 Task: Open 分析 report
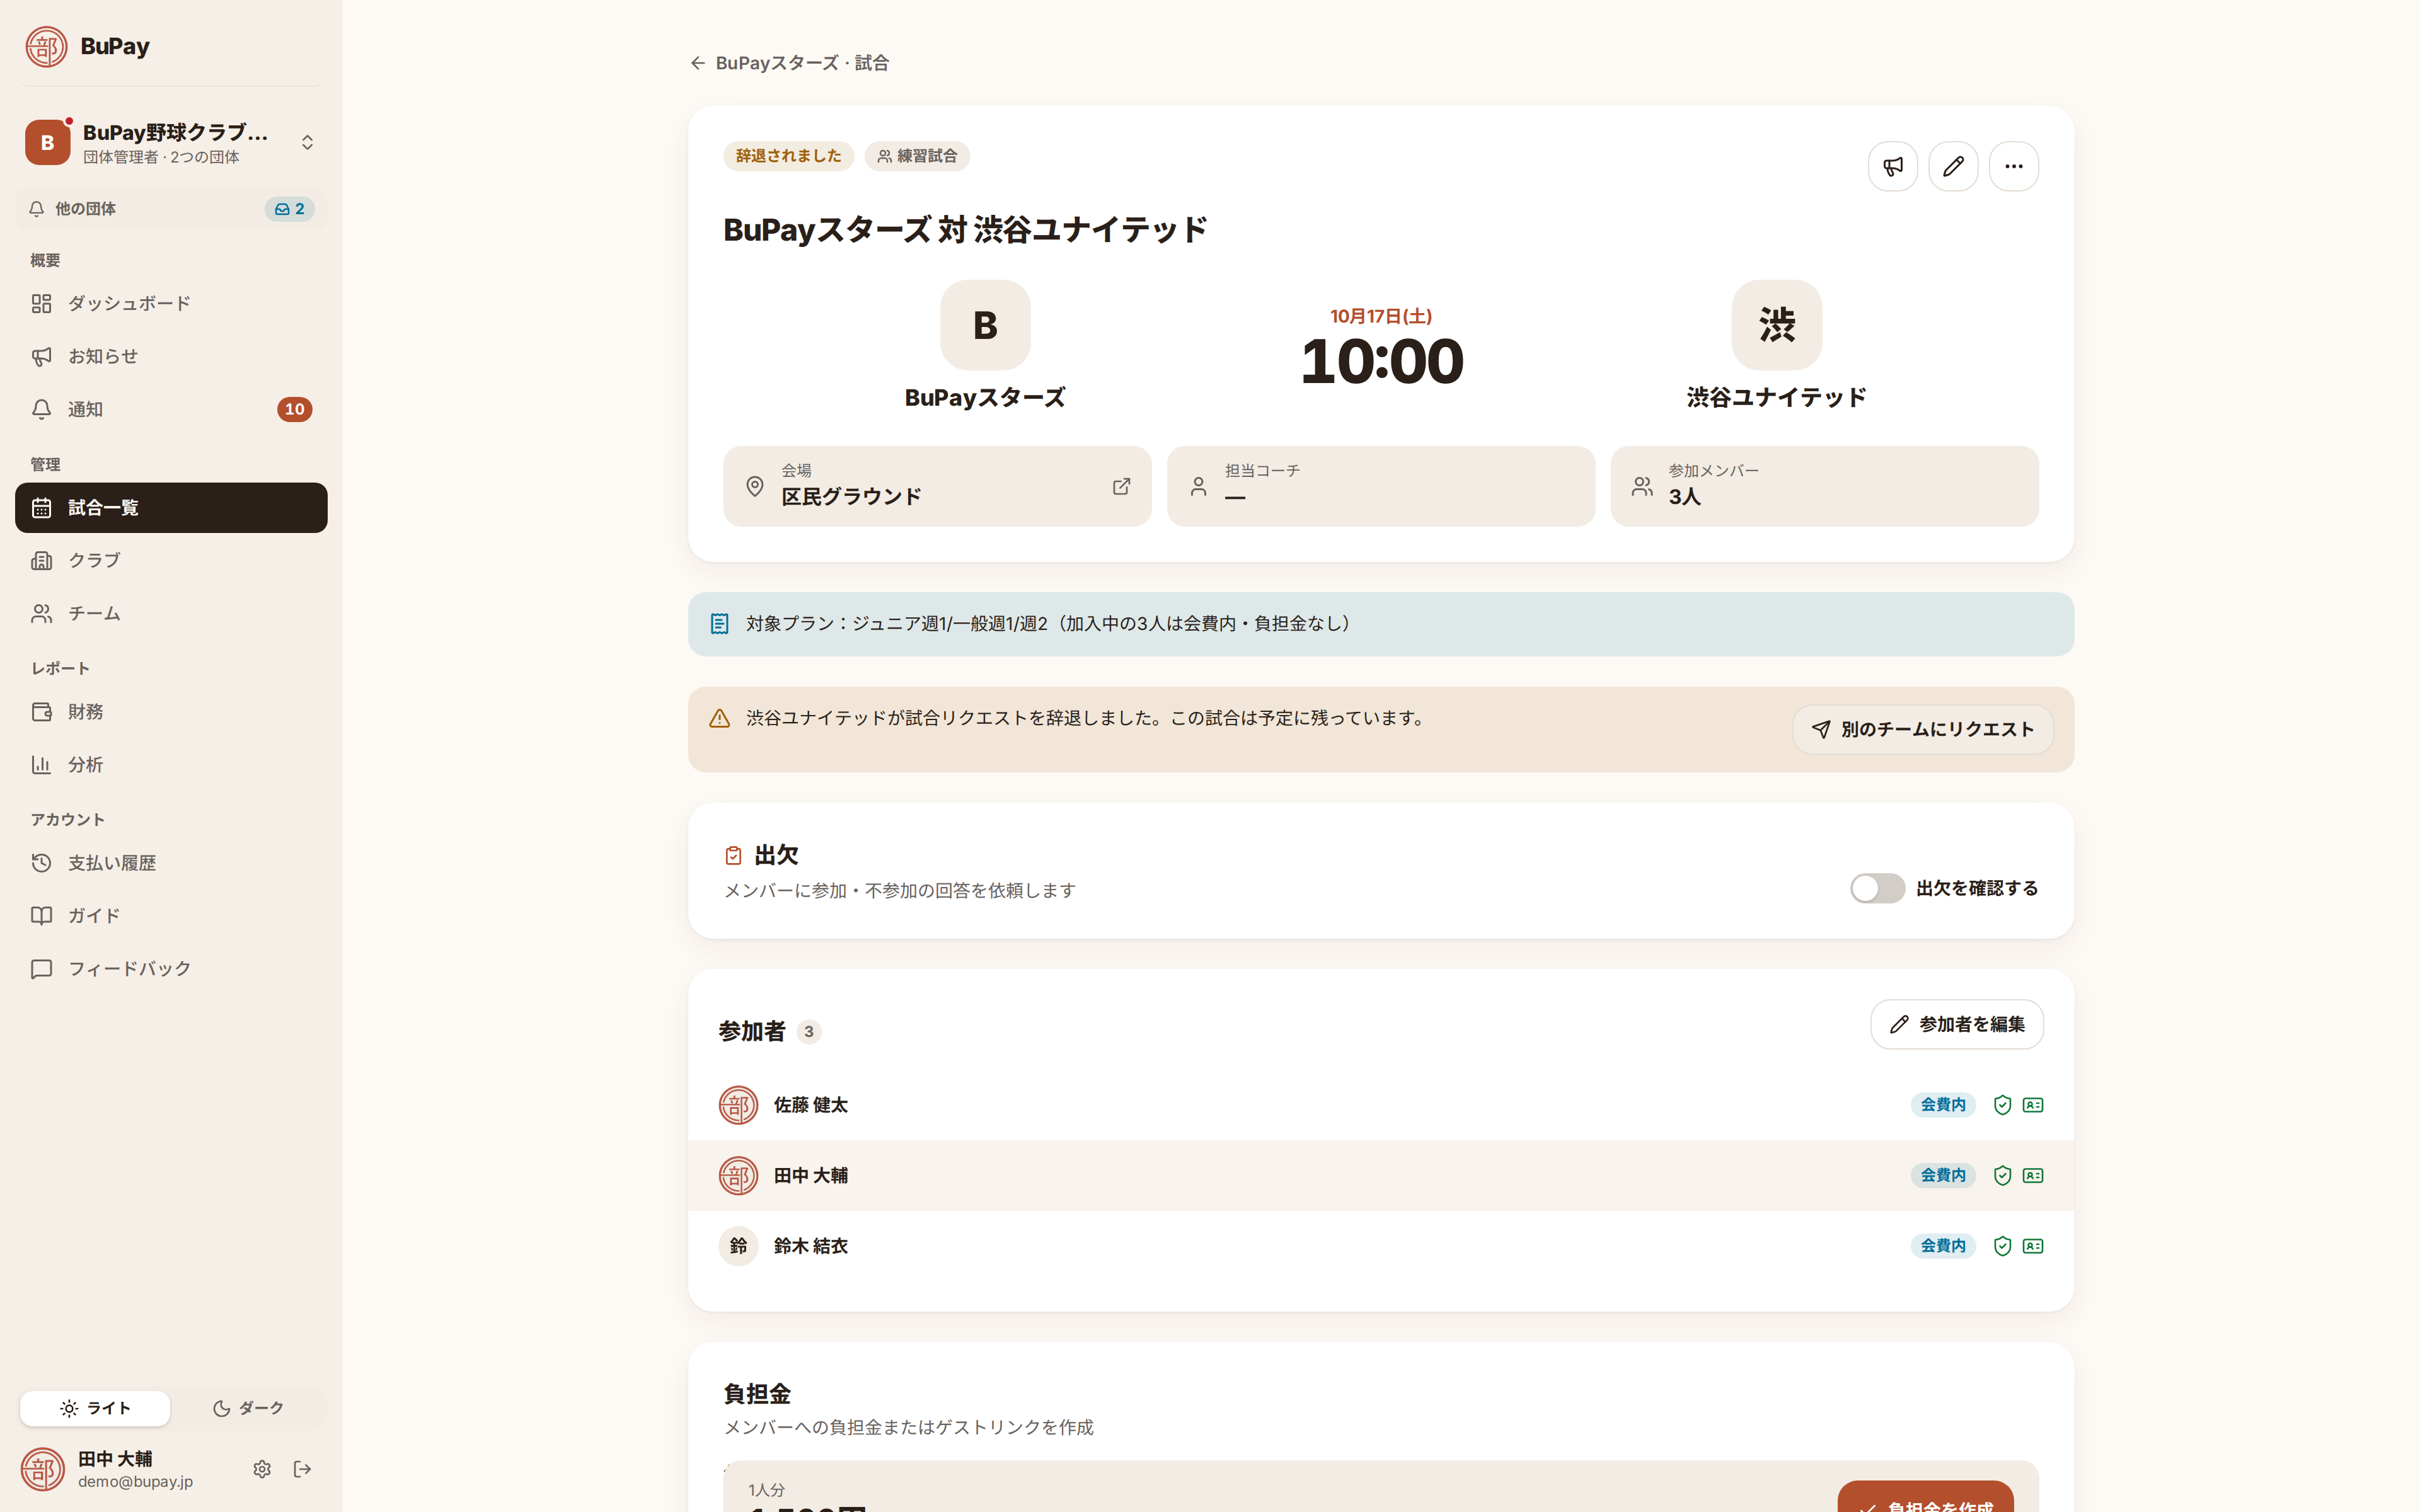pos(171,765)
